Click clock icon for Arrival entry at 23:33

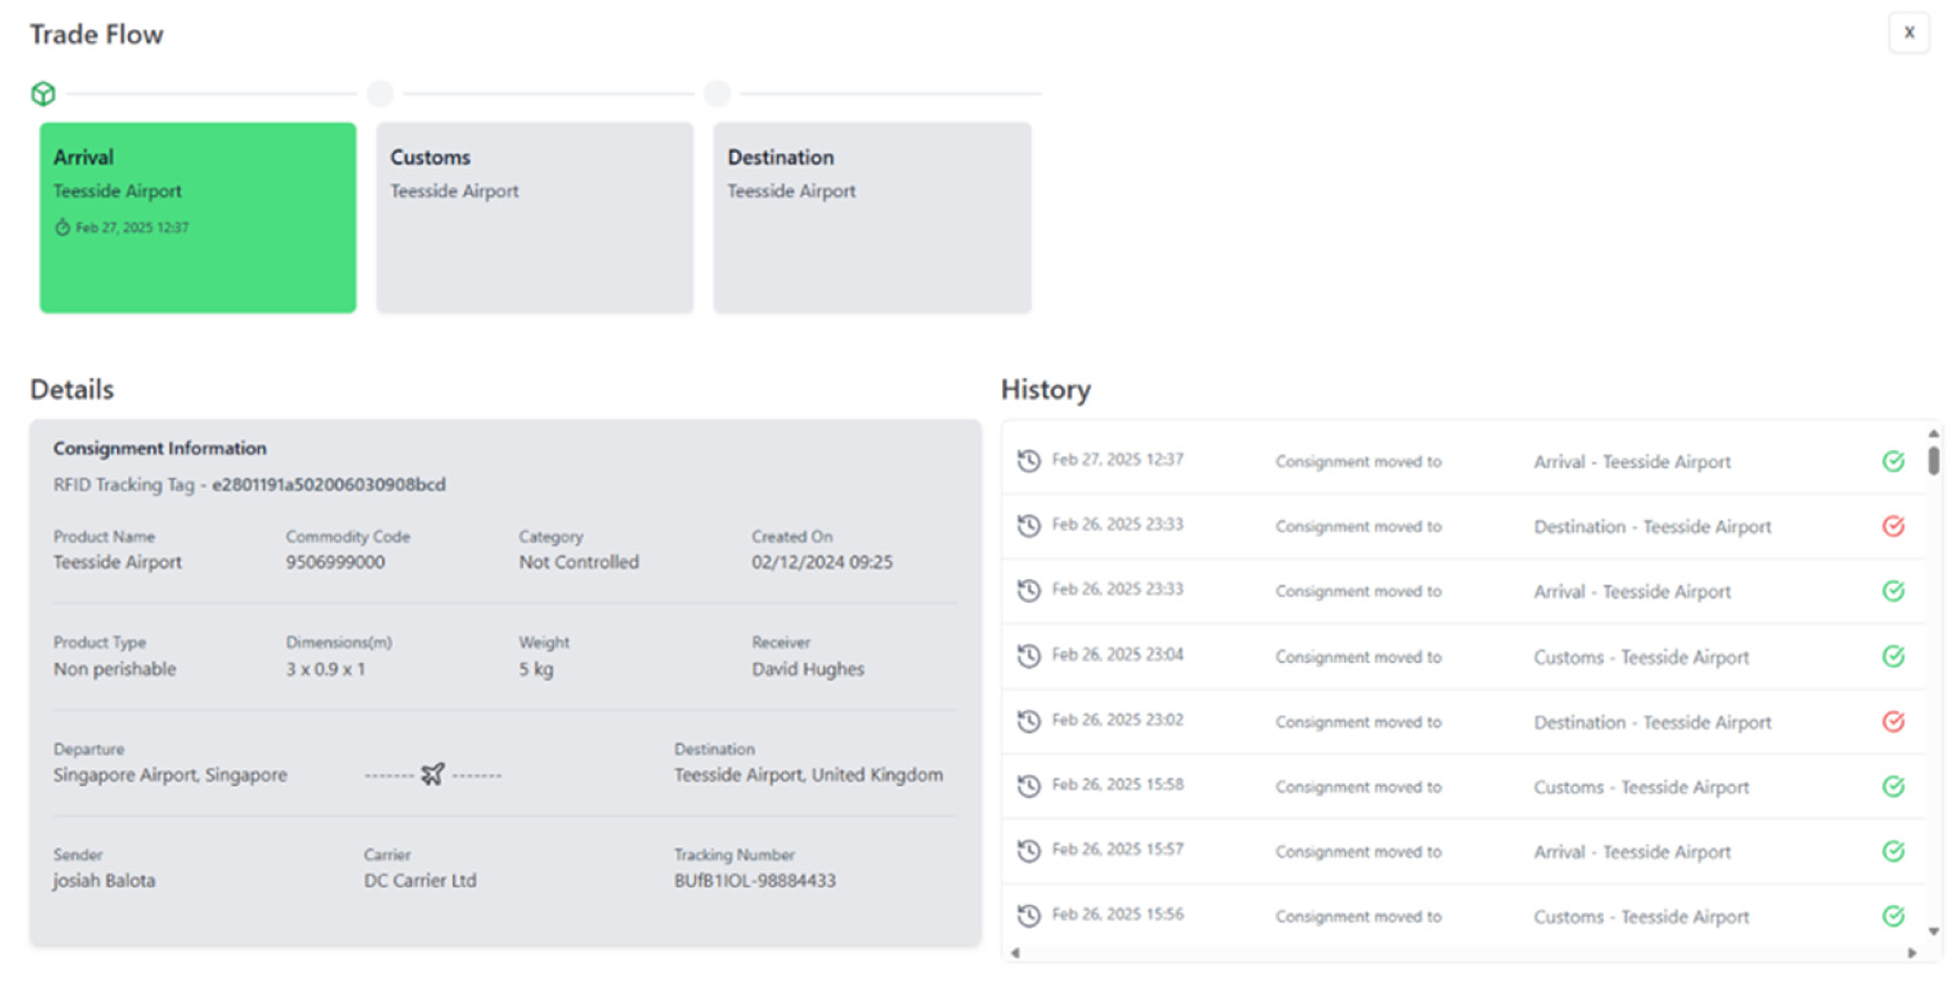click(1029, 590)
